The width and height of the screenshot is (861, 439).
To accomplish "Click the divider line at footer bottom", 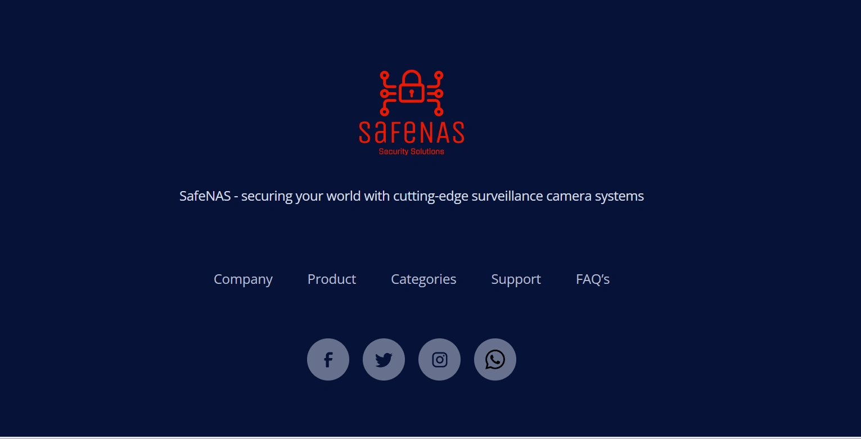I will click(430, 437).
